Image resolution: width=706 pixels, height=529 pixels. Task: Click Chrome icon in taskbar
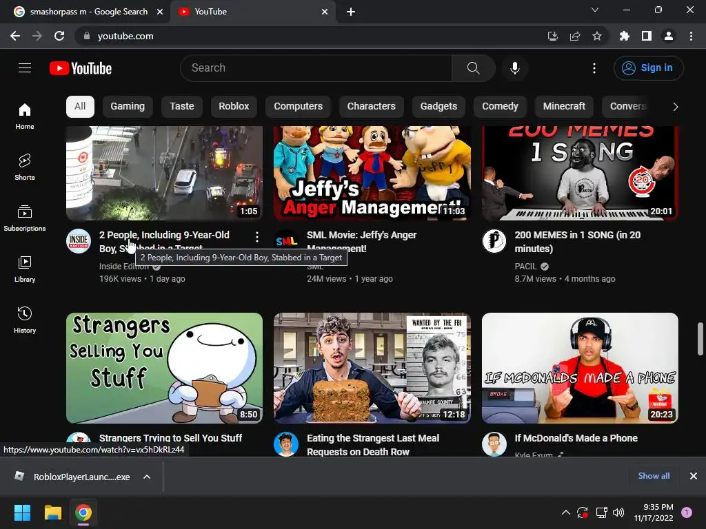click(83, 512)
